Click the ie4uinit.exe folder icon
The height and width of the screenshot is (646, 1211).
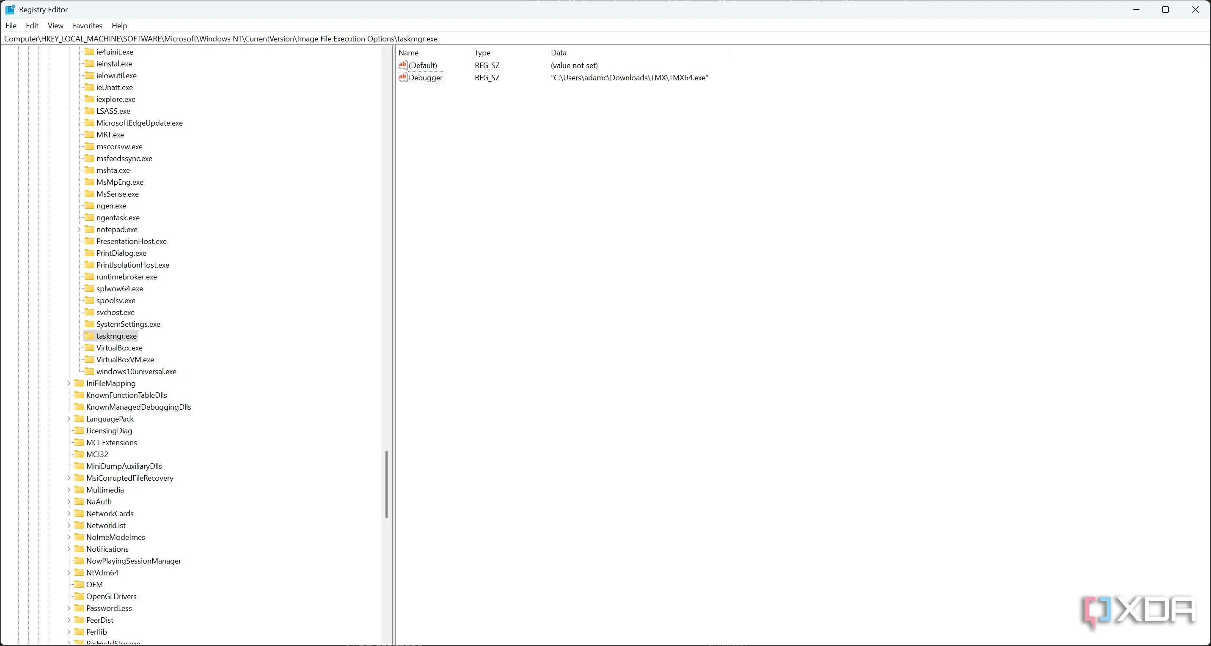[89, 51]
